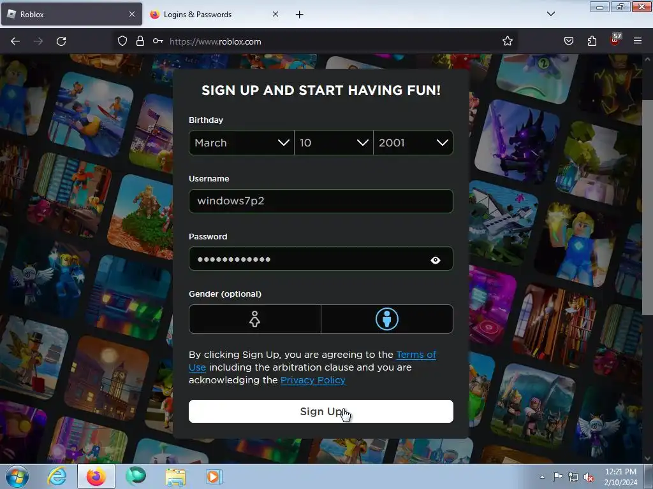Screen dimensions: 653x489
Task: Click the Username field containing windows7p2
Action: (x=321, y=201)
